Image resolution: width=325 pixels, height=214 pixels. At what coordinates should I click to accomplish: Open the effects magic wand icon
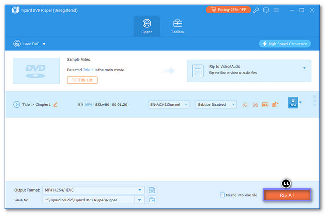tap(246, 104)
